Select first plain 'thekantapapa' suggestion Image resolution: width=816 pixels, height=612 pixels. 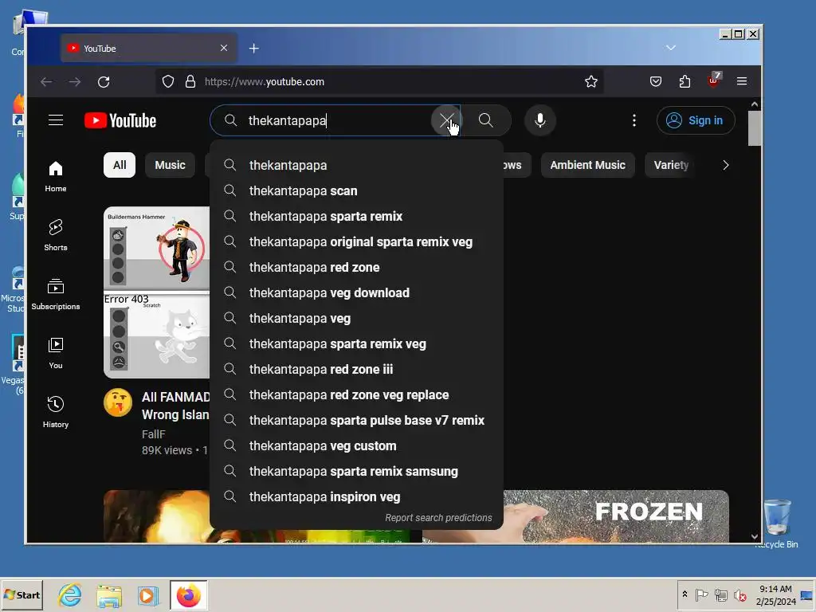point(356,166)
